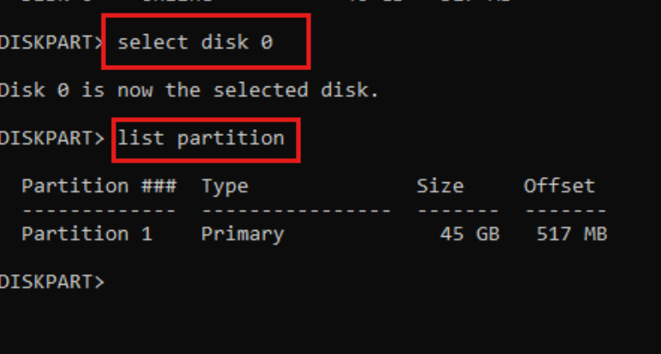Click "Disk 0 is now the selected disk" message

point(189,90)
